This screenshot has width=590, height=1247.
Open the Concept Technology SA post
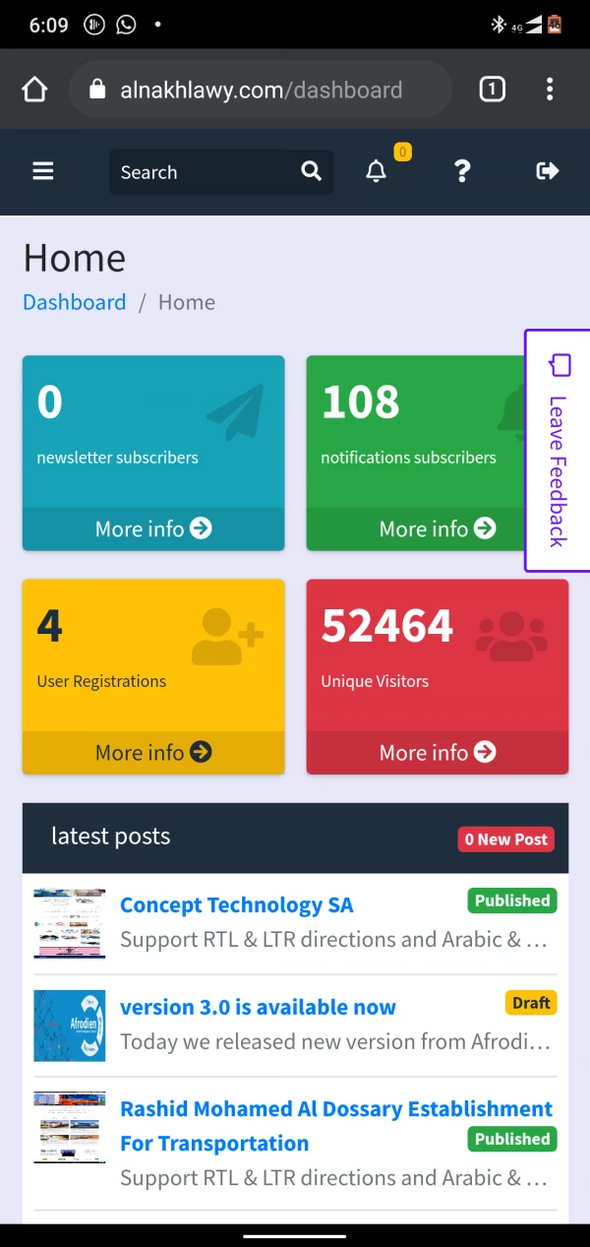coord(236,904)
